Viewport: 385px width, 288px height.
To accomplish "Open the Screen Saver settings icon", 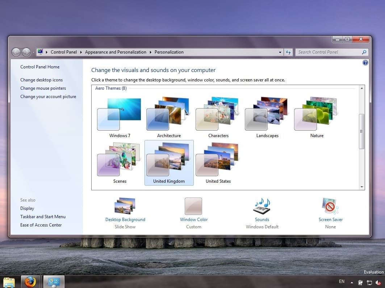I will 330,207.
